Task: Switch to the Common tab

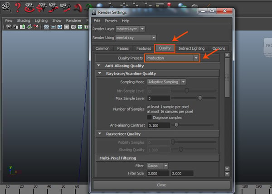Action: click(102, 48)
